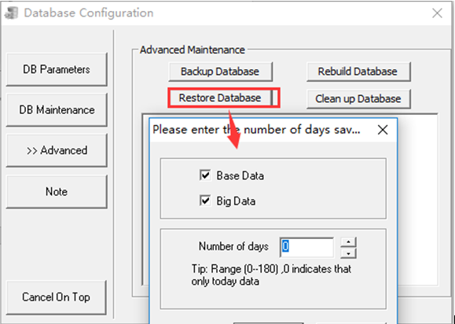Decrease number of days with down arrow
The width and height of the screenshot is (455, 324).
click(x=348, y=253)
